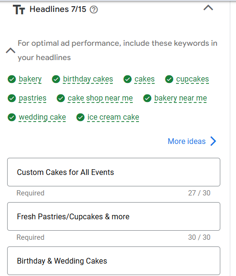This screenshot has width=236, height=276.
Task: Click the checkmark beside wedding cake
Action: pos(12,117)
